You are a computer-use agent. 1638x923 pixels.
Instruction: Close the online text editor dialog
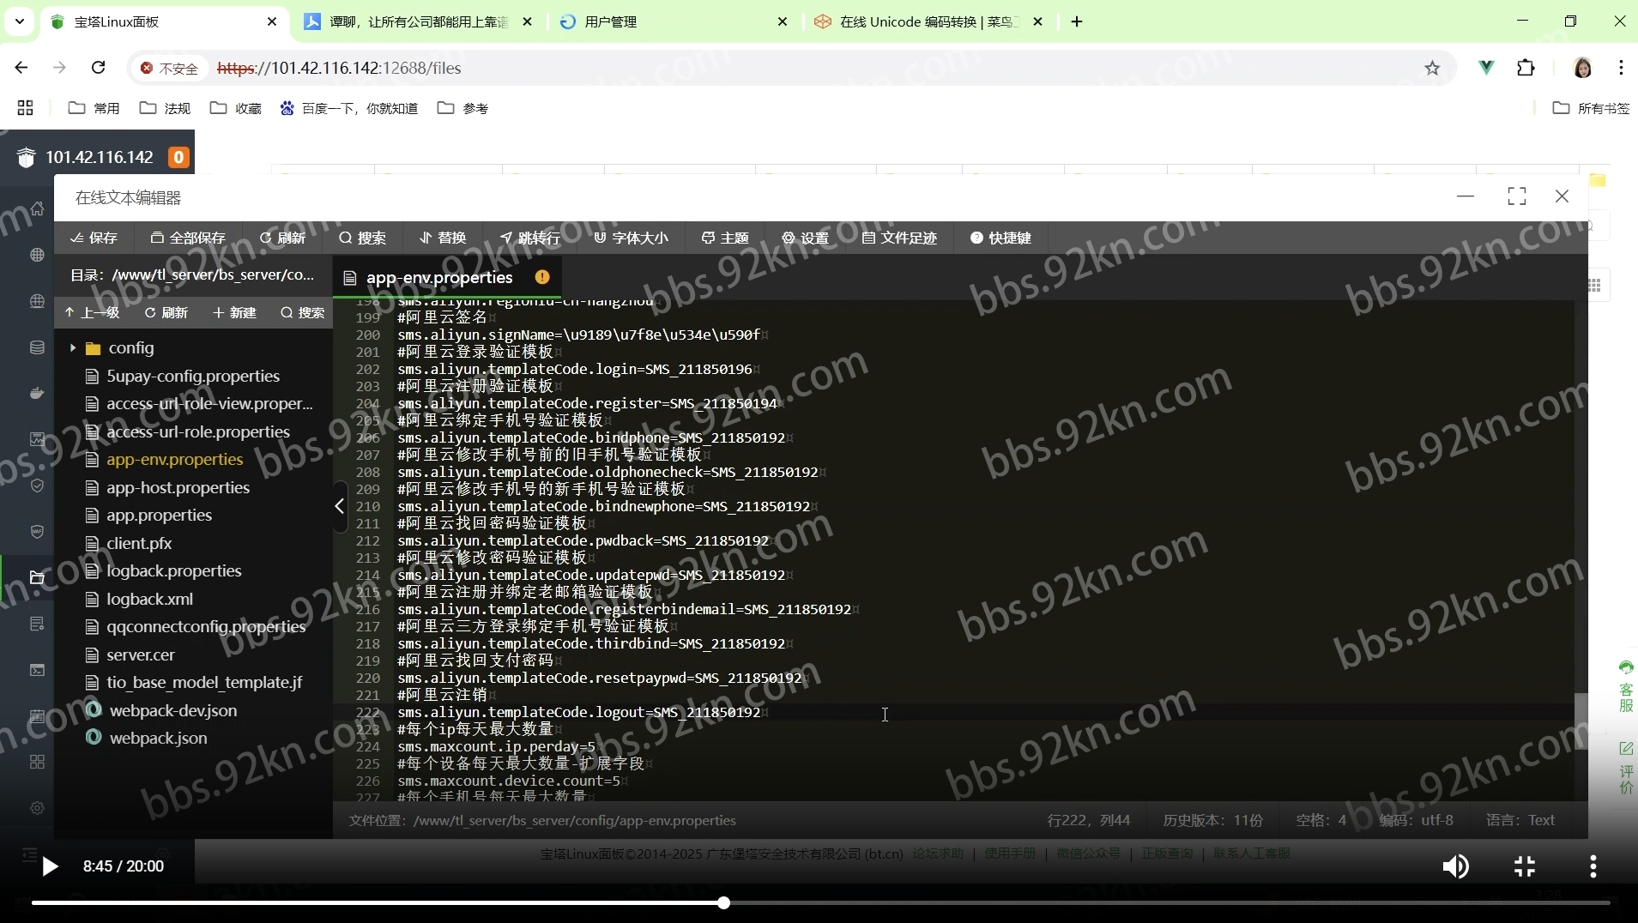point(1562,196)
